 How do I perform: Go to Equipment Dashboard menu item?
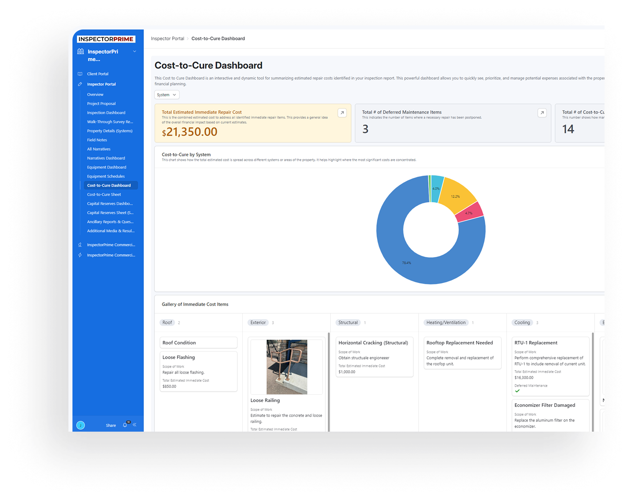[107, 167]
